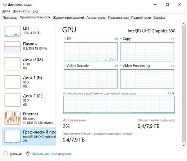Viewport: 187px width, 161px height.
Task: Switch to the Автозагрузка tab
Action: click(96, 18)
